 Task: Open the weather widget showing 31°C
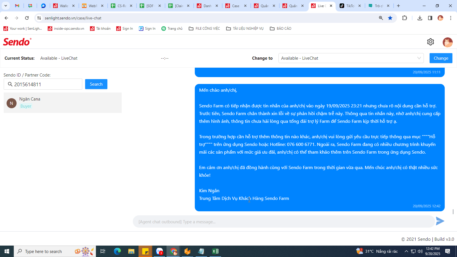click(377, 251)
